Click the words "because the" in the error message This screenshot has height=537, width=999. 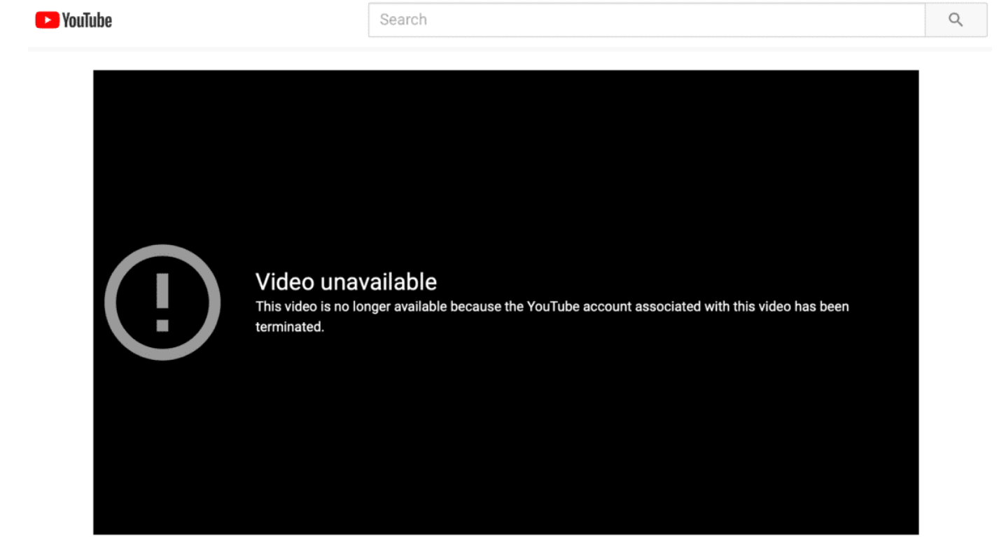pos(484,307)
